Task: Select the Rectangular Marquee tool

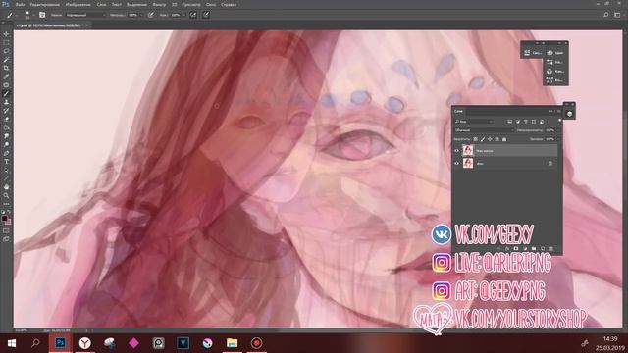Action: coord(6,42)
